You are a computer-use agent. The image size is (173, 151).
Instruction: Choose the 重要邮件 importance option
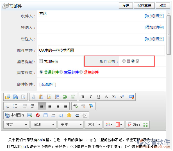[x=61, y=72]
